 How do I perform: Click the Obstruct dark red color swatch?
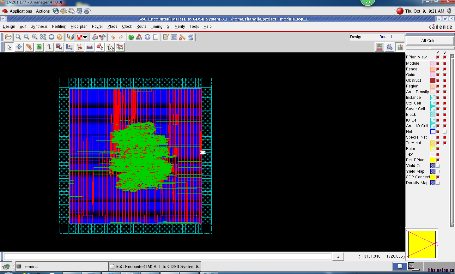pos(433,80)
